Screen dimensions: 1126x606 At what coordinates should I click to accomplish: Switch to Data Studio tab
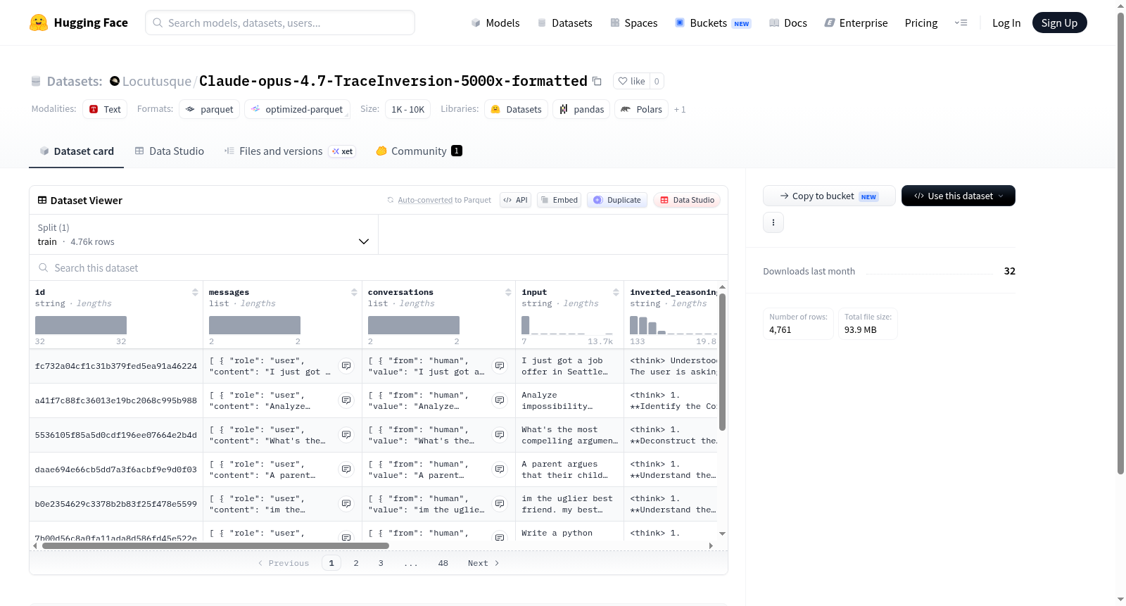[x=170, y=151]
